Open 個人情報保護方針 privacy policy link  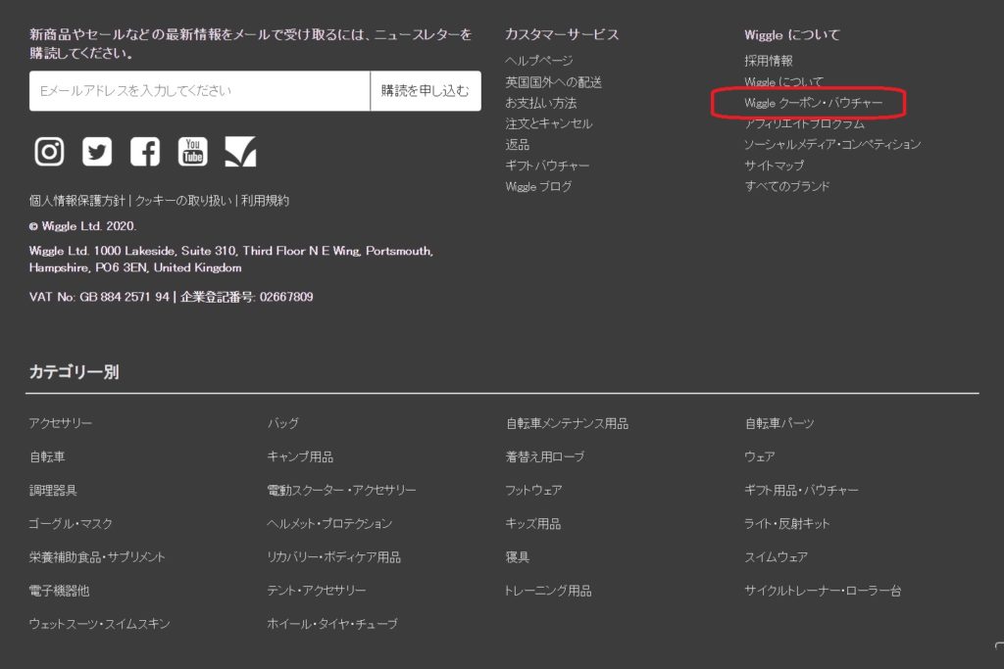click(76, 201)
